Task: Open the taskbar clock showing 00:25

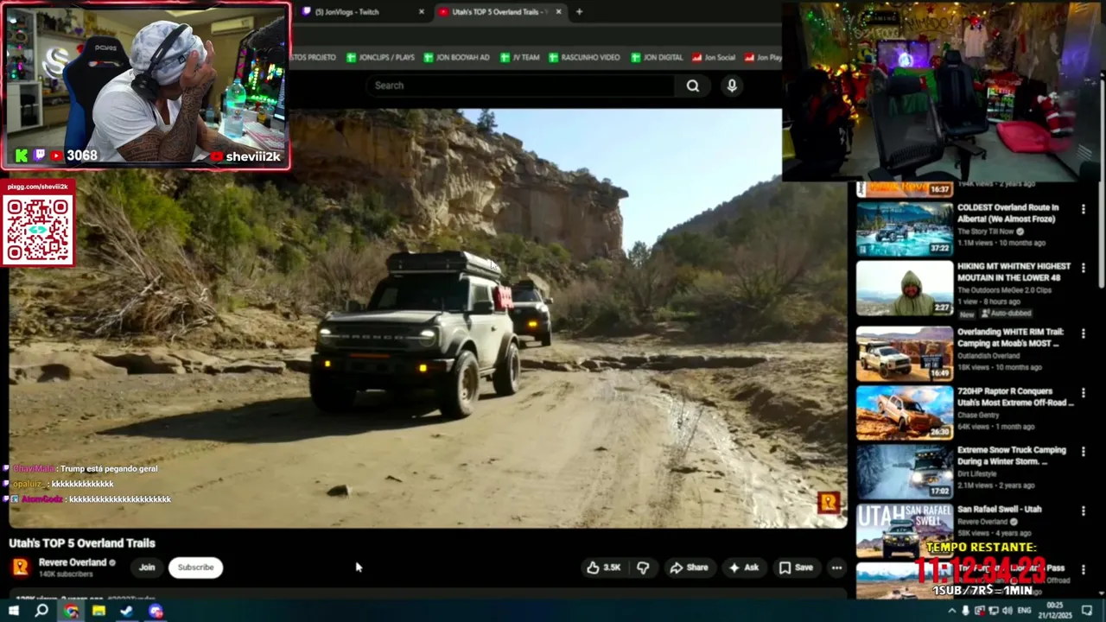Action: [x=1056, y=611]
